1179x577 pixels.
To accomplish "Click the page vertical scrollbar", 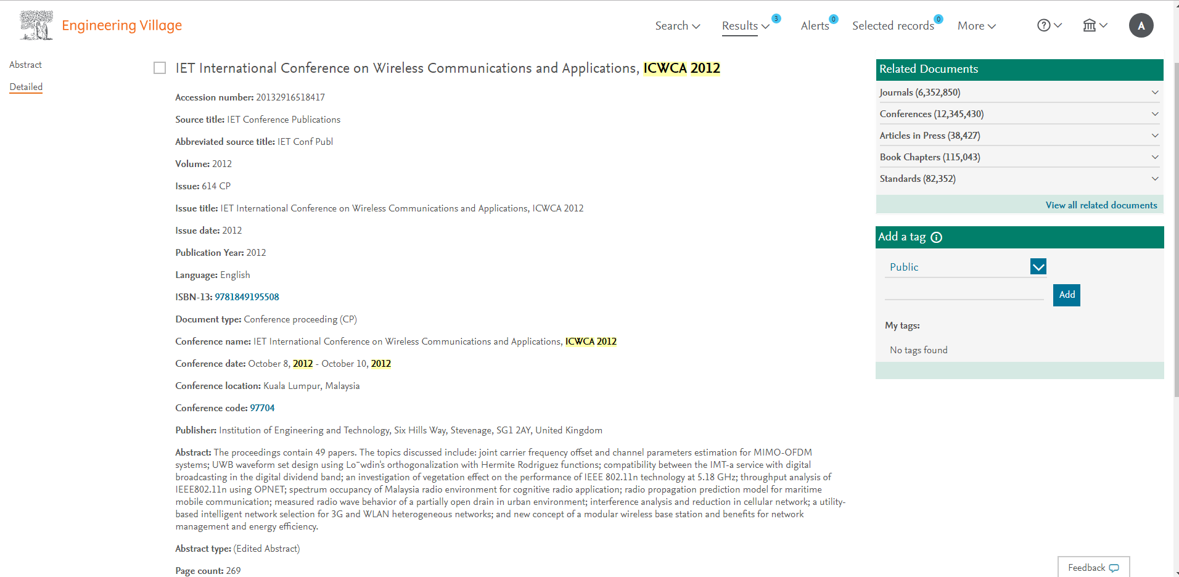I will (x=1176, y=229).
